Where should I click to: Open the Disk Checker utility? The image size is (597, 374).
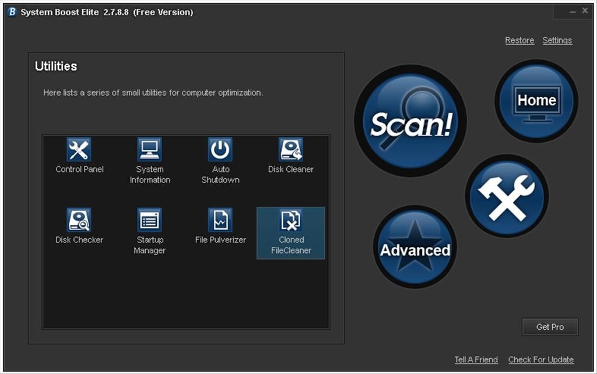pyautogui.click(x=79, y=226)
